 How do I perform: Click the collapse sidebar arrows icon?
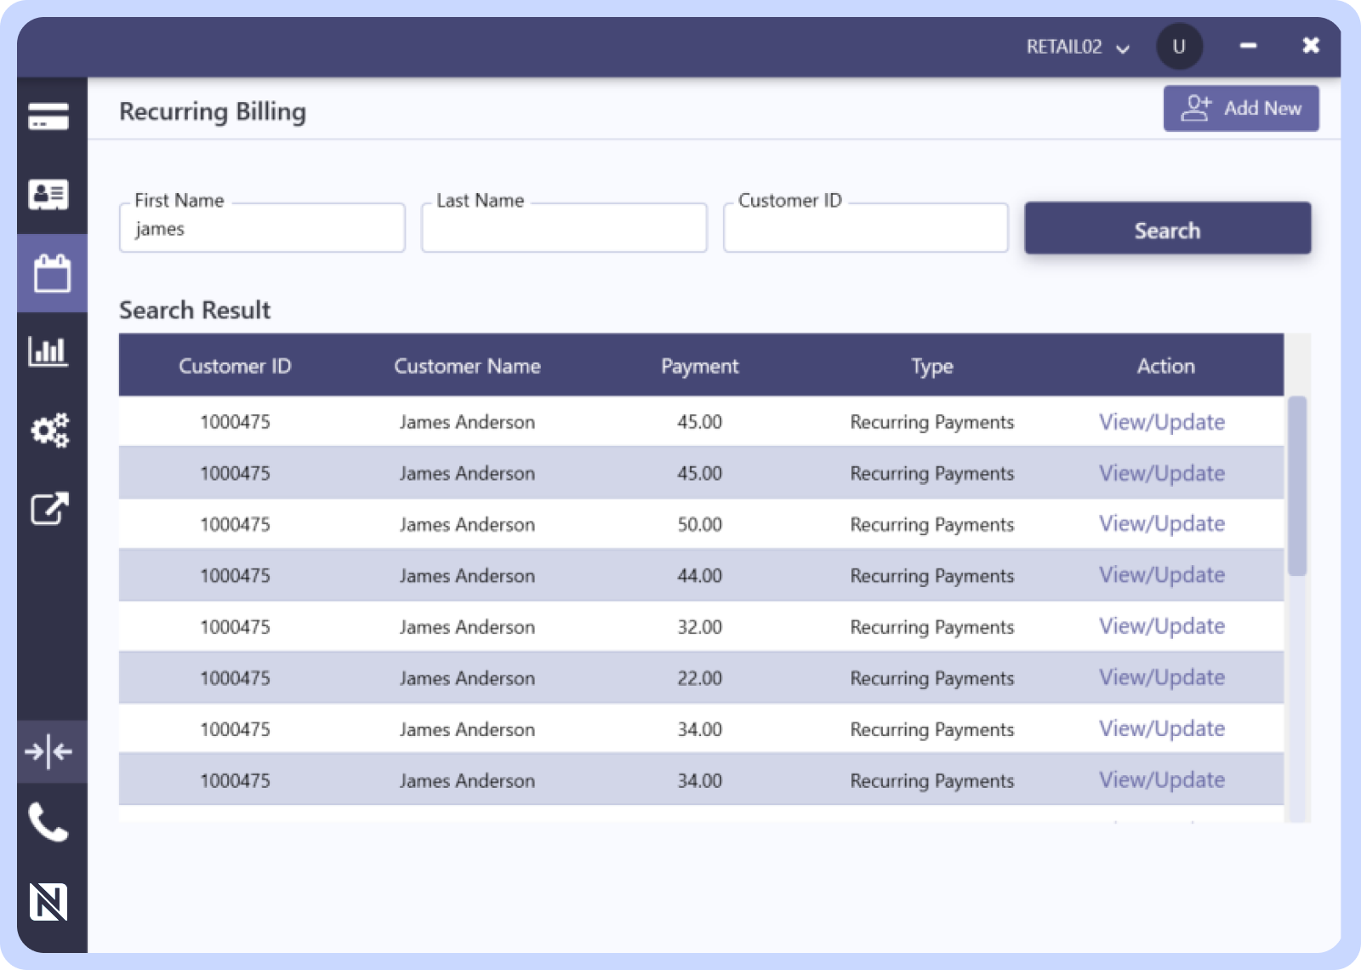click(x=48, y=751)
